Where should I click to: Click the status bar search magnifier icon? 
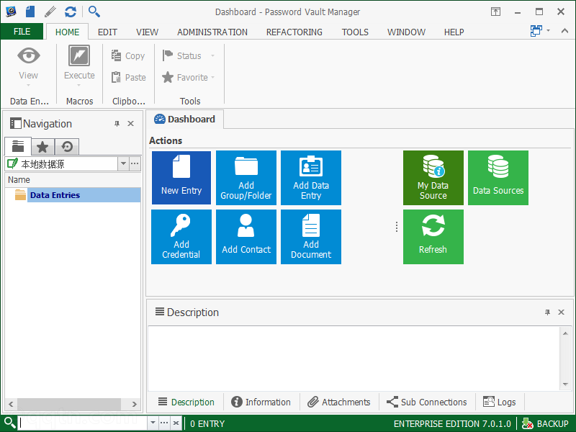pyautogui.click(x=9, y=423)
